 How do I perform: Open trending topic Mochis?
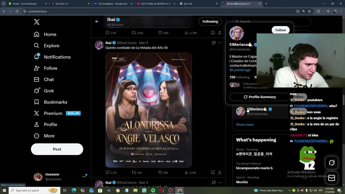click(242, 182)
